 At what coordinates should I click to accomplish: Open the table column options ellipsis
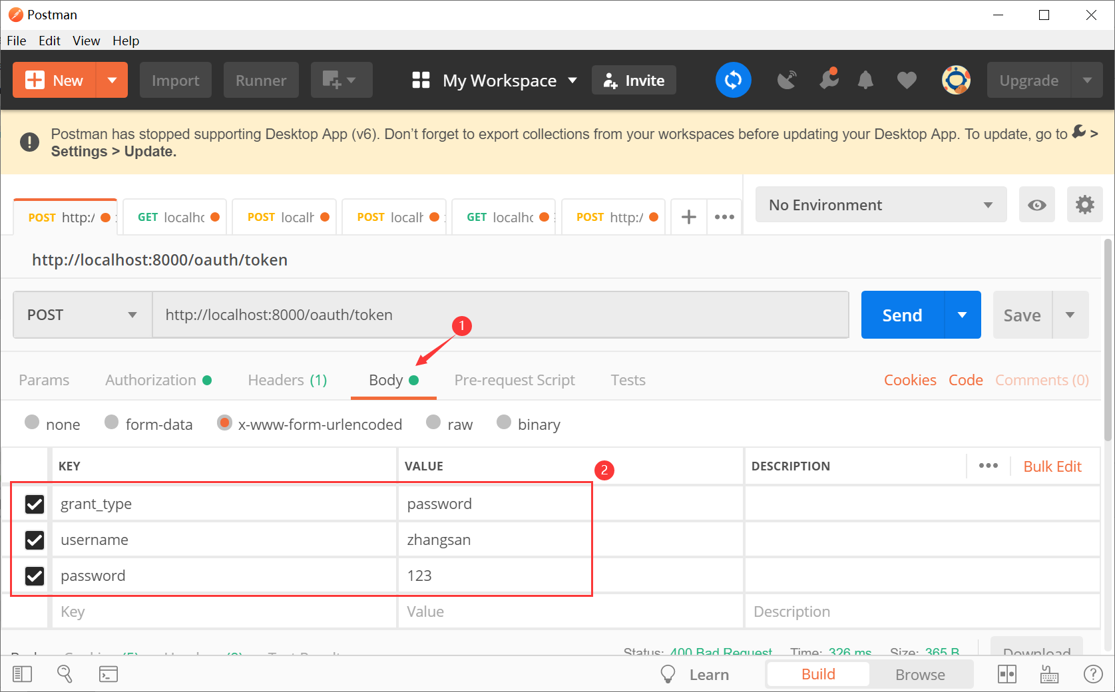point(989,466)
